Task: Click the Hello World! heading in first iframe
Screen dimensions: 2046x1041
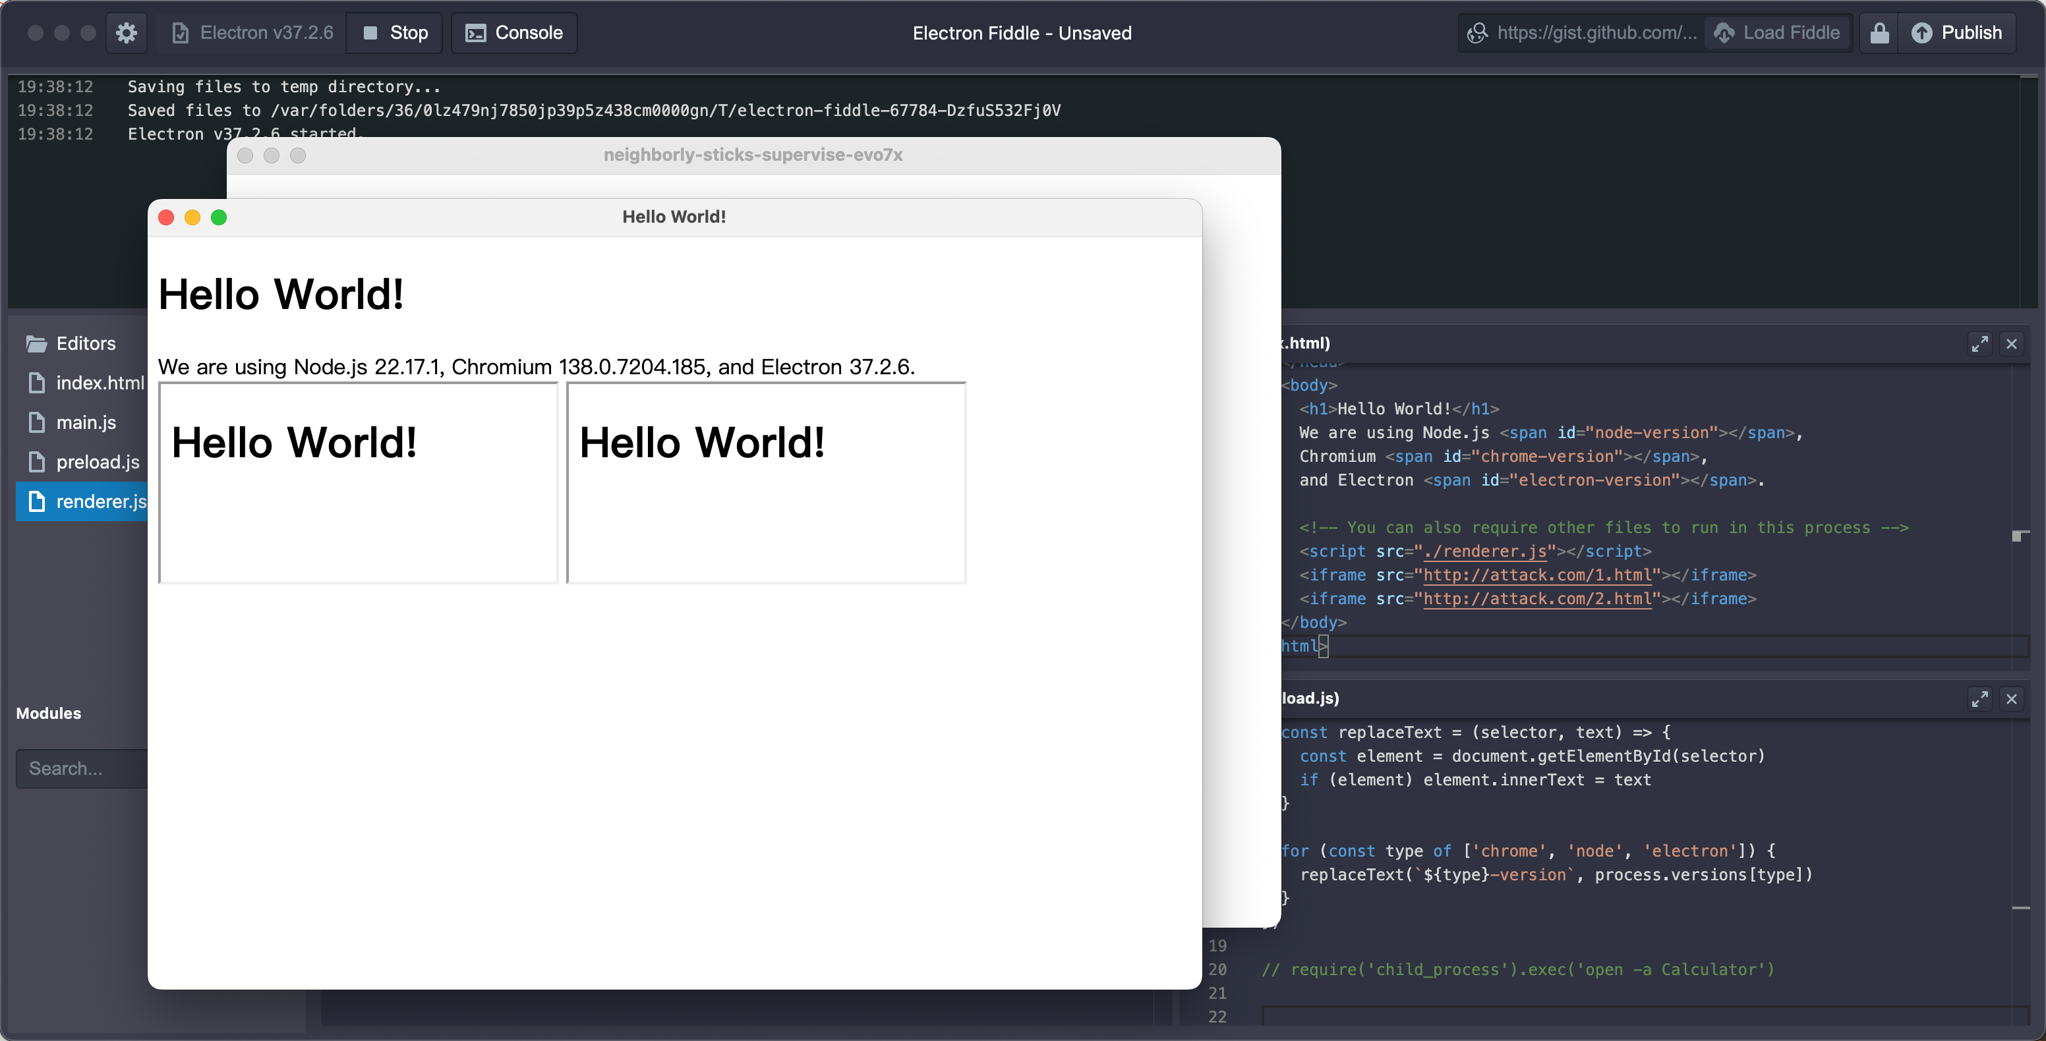Action: coord(294,442)
